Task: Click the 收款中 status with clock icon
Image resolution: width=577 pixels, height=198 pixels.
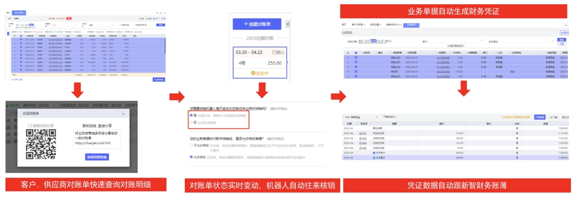Action: [260, 73]
